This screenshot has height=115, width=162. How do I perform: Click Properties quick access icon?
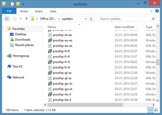(x=13, y=4)
